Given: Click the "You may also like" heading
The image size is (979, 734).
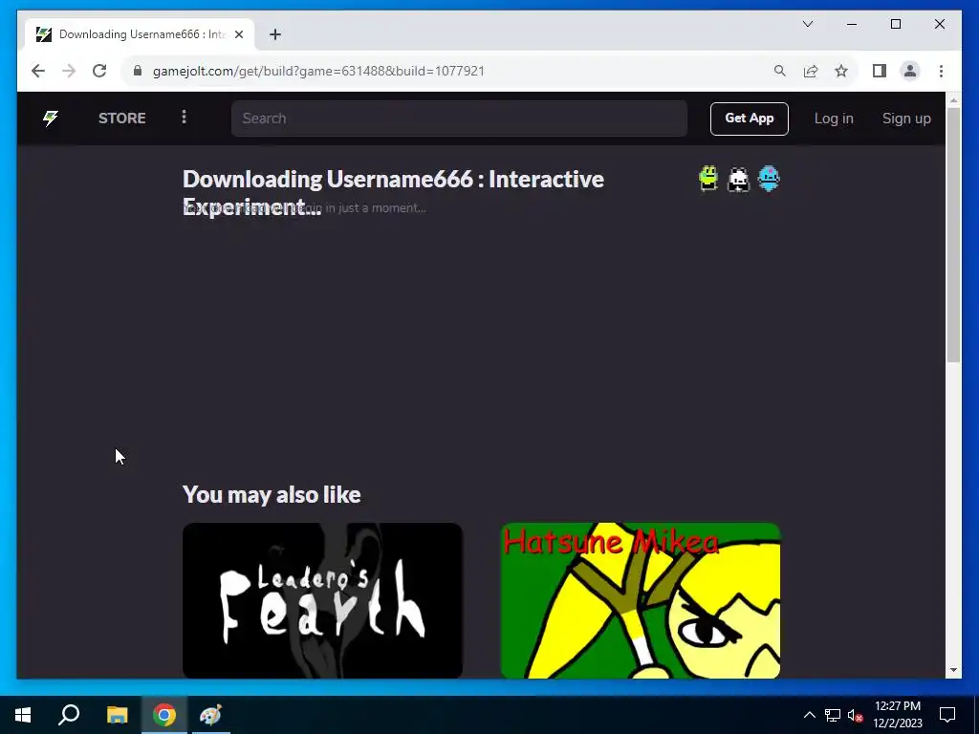Looking at the screenshot, I should click(272, 495).
